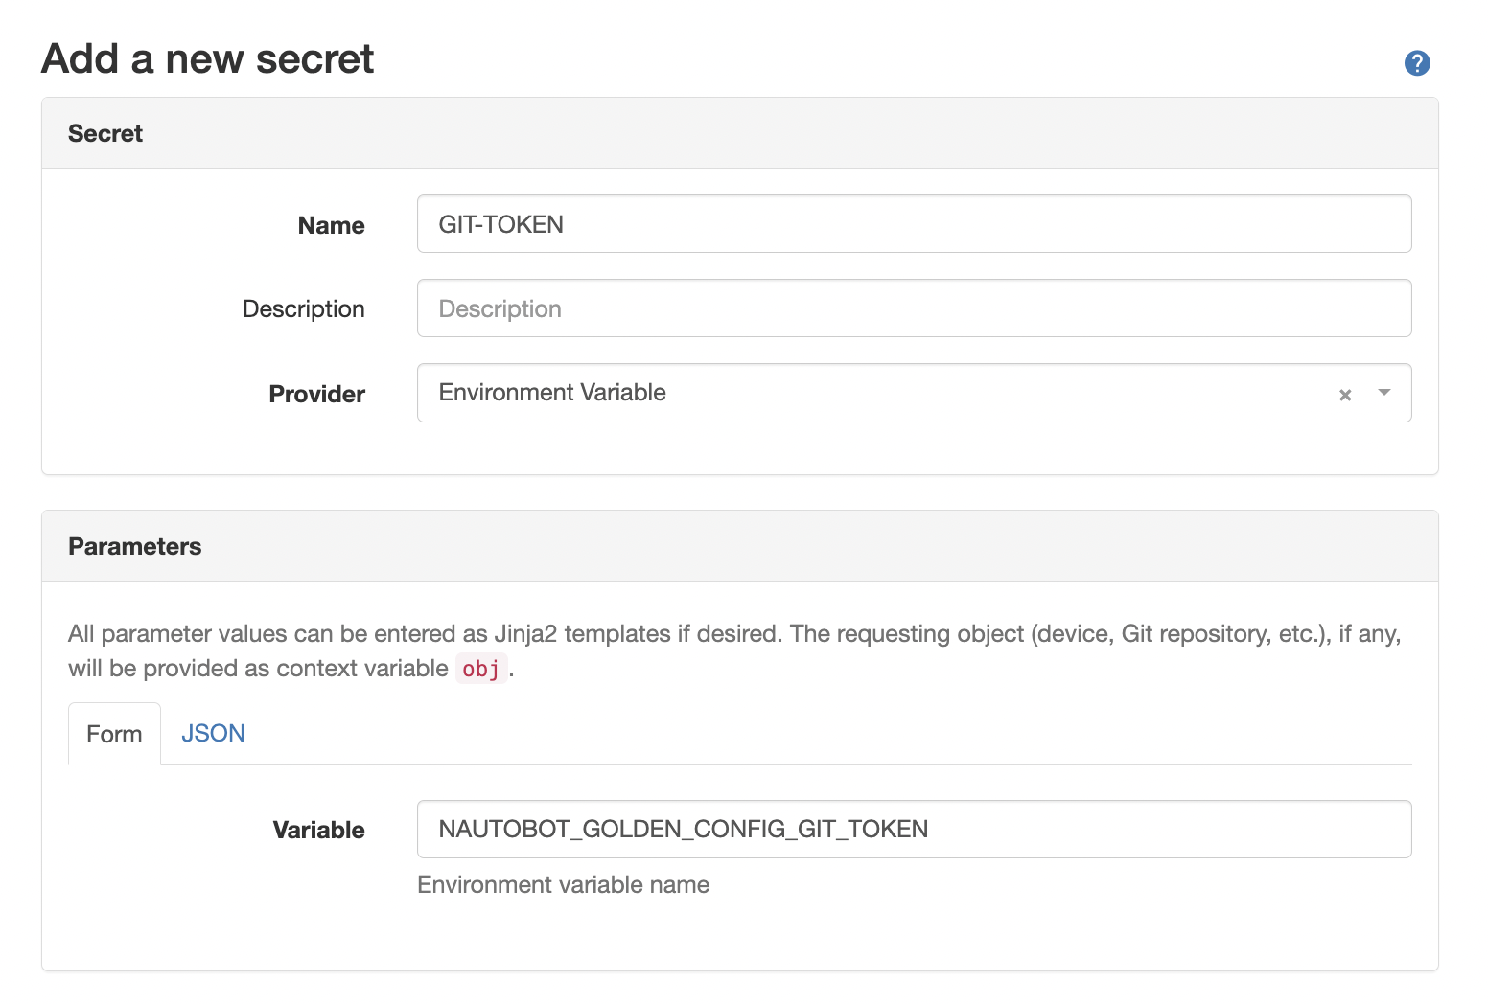Viewport: 1488px width, 1004px height.
Task: Open the help icon beside the title
Action: (1417, 63)
